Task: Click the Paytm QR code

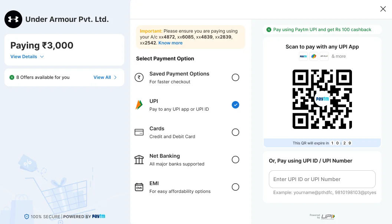Action: click(x=322, y=99)
